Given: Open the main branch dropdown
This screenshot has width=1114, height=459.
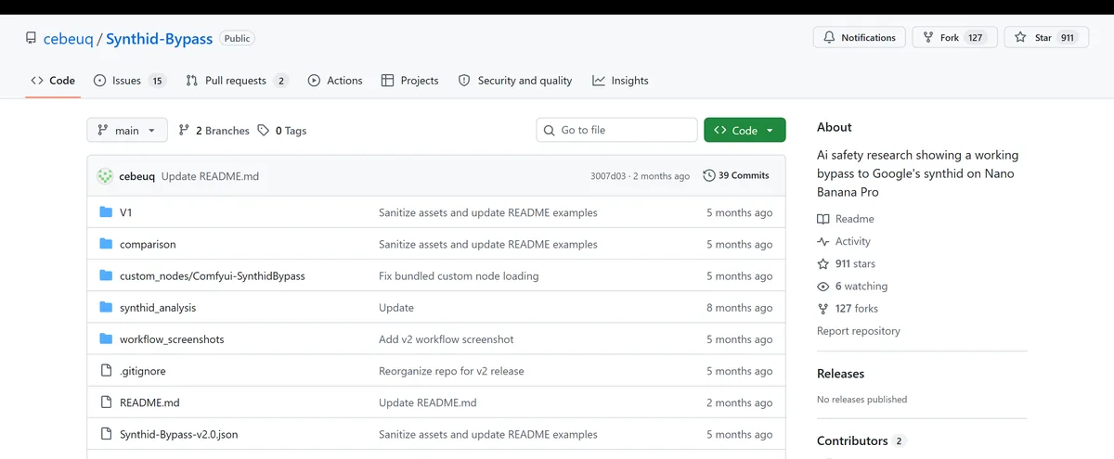Looking at the screenshot, I should click(127, 131).
